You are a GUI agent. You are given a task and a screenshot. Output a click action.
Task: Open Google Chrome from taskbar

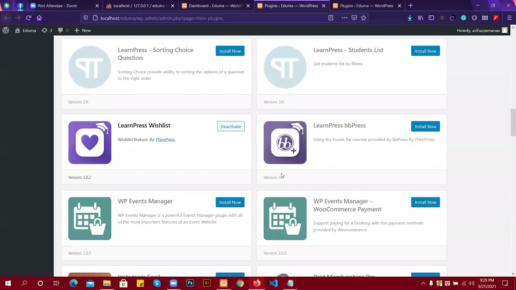[240, 284]
